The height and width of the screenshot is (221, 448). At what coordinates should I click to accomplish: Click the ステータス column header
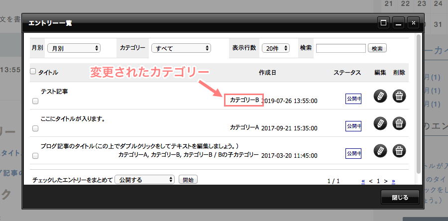[x=347, y=73]
